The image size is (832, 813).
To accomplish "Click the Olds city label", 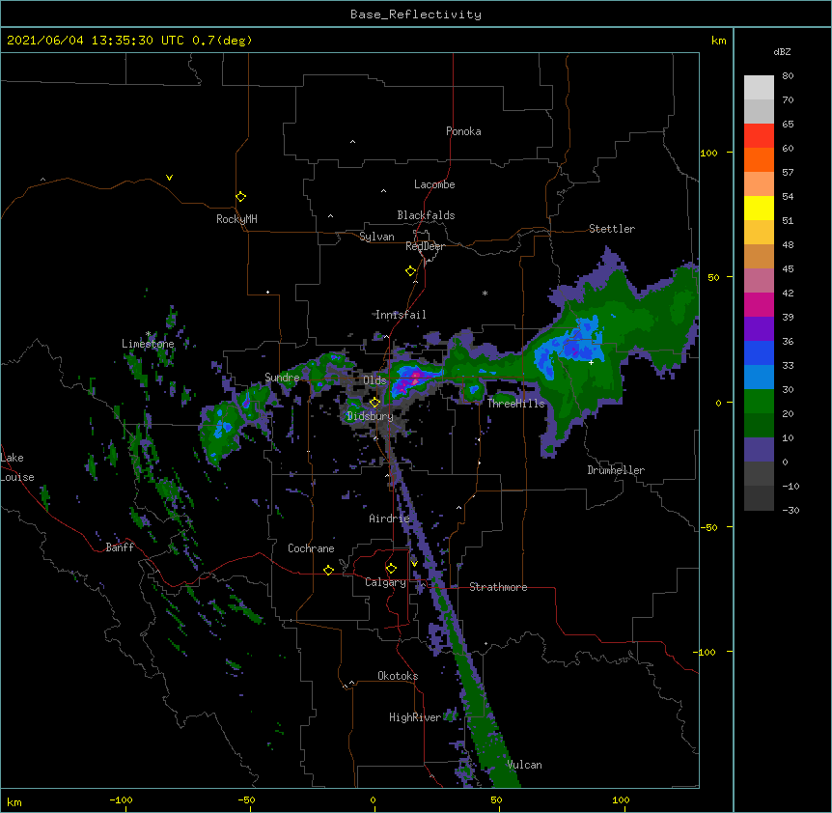I will tap(374, 380).
